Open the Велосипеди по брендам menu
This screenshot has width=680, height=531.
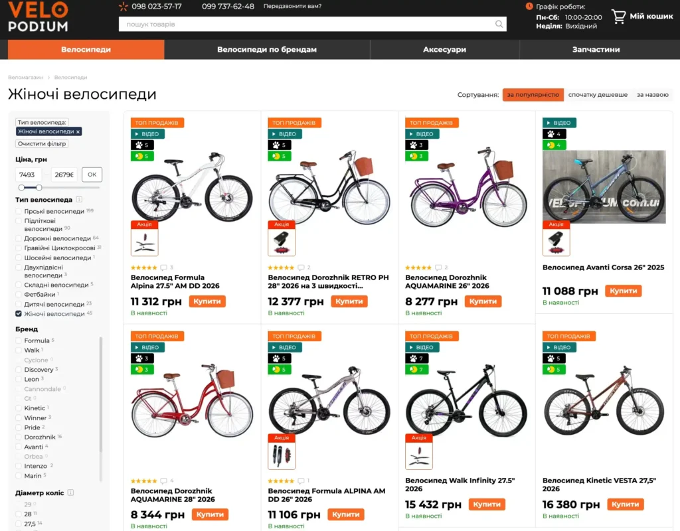(x=267, y=49)
